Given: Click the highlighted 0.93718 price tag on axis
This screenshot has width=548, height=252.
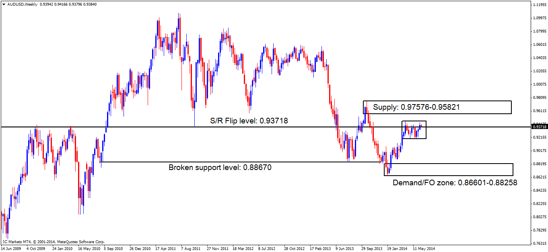Looking at the screenshot, I should click(x=539, y=127).
